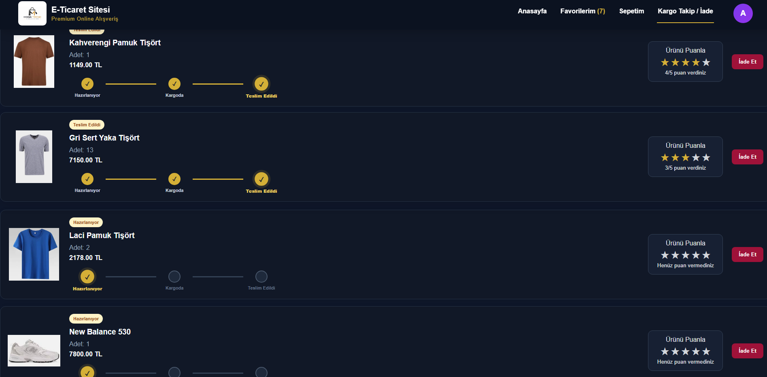Open Sepetim cart page

pos(631,11)
